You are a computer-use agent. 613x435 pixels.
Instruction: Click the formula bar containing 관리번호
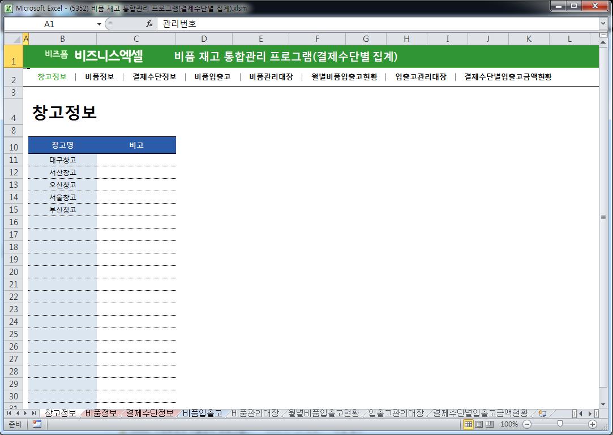tap(378, 24)
